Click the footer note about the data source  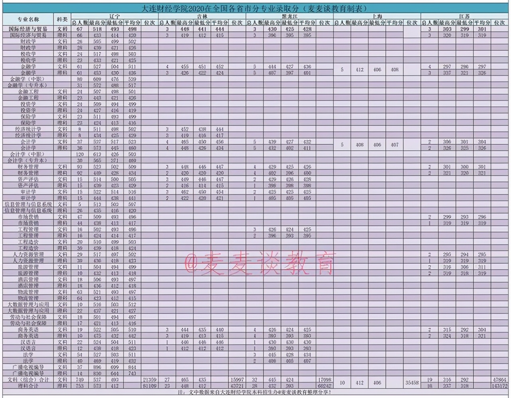(255, 392)
